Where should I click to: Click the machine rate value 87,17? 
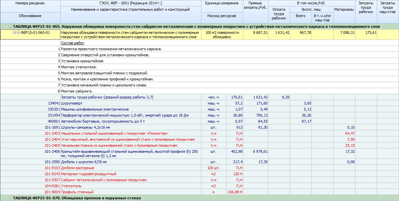[307, 121]
